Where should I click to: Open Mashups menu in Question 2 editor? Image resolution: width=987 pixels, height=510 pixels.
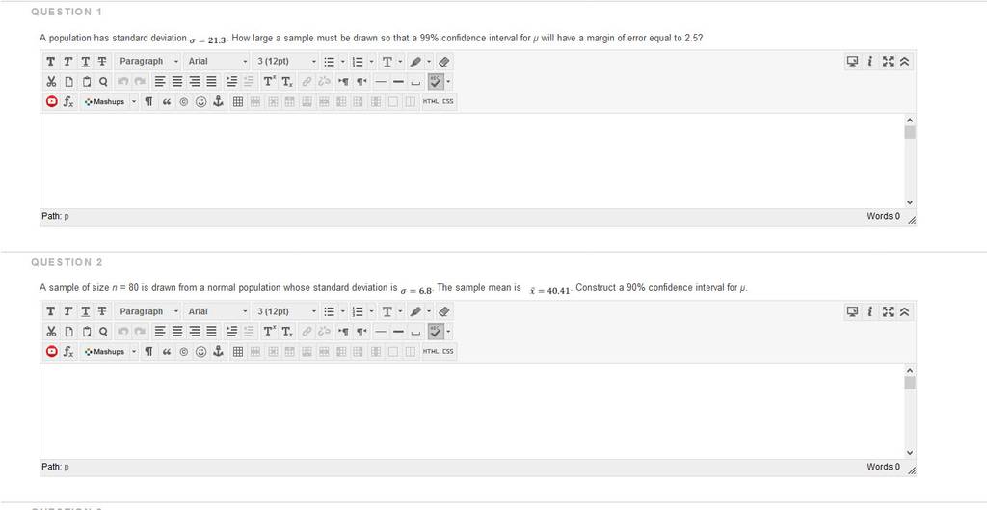tap(109, 352)
